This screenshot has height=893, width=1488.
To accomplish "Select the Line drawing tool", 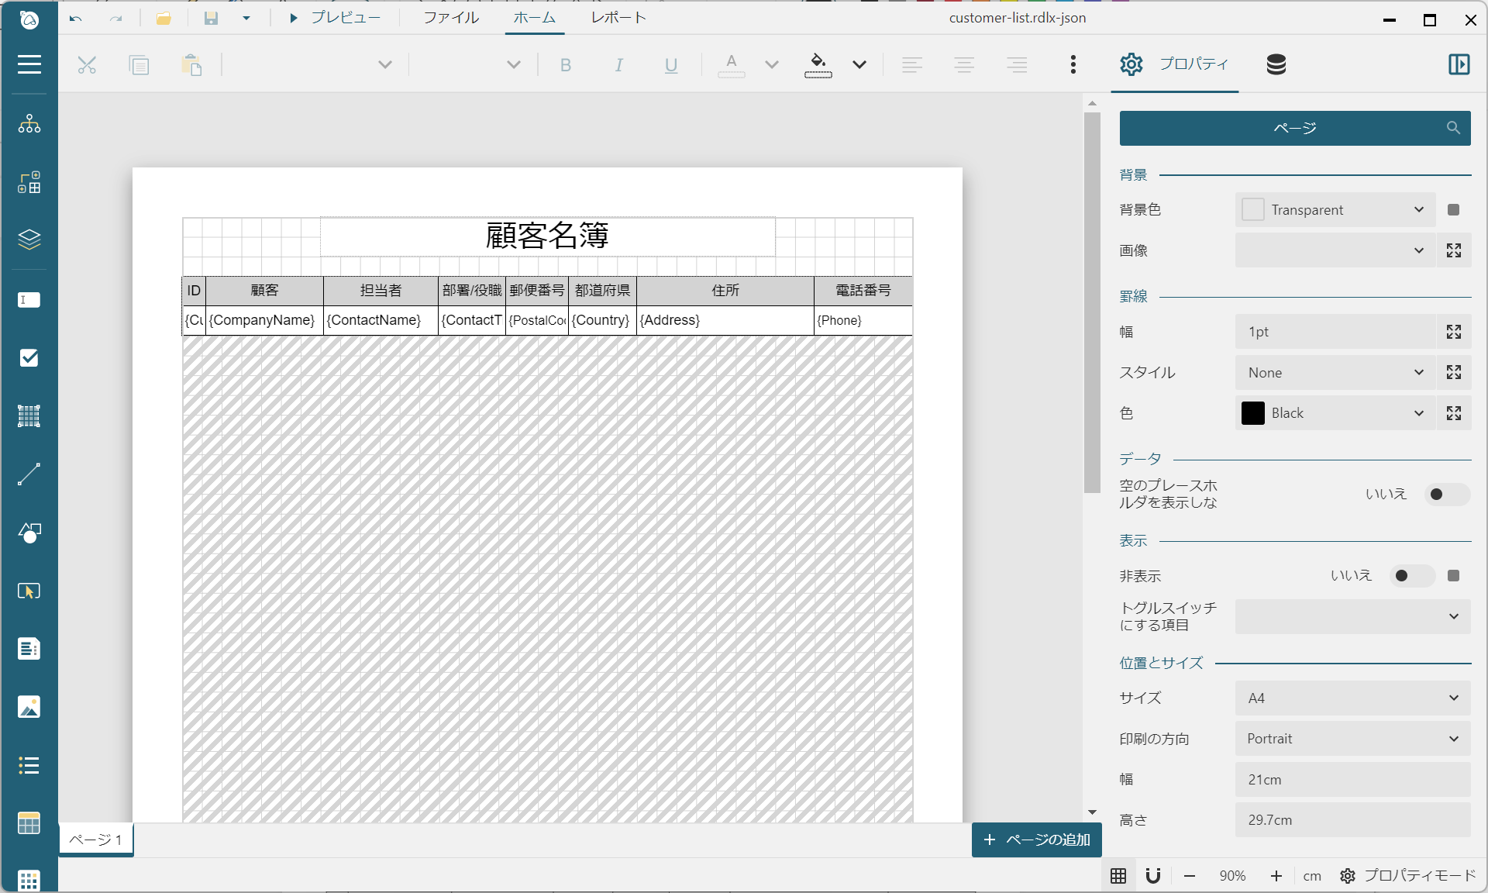I will (29, 474).
